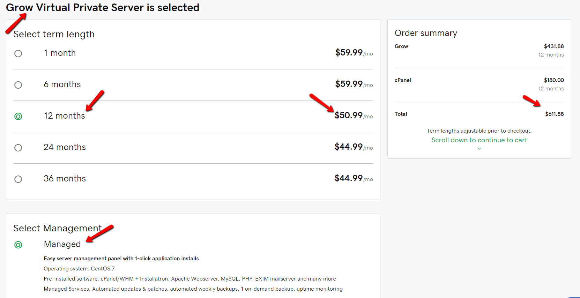580x298 pixels.
Task: Select the Managed radio button
Action: pyautogui.click(x=18, y=245)
